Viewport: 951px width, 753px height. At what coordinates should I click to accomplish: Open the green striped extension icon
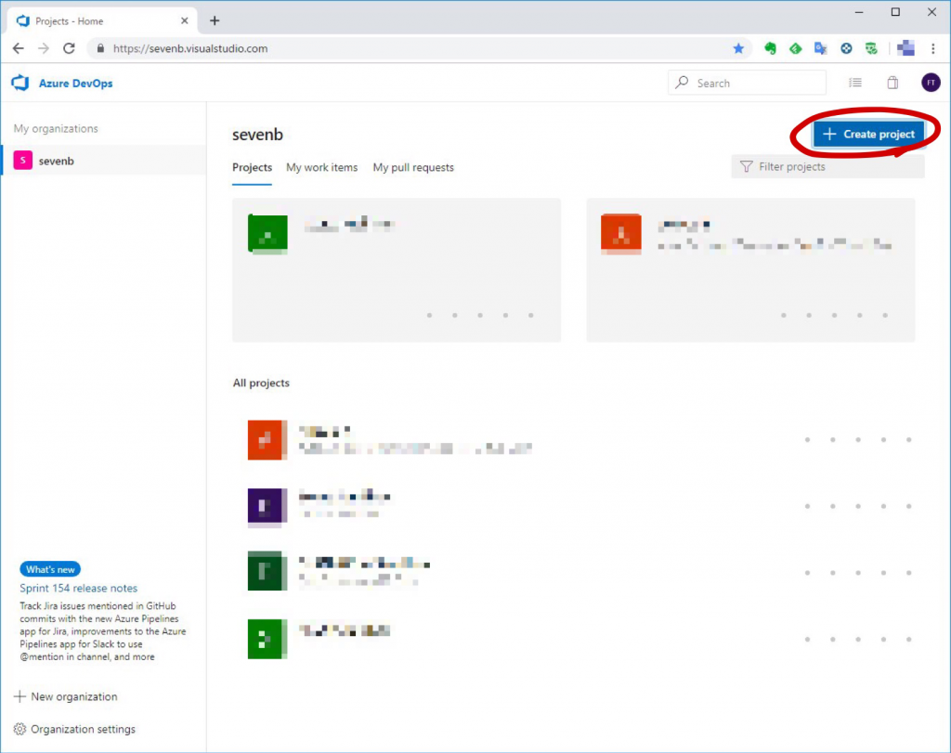871,48
